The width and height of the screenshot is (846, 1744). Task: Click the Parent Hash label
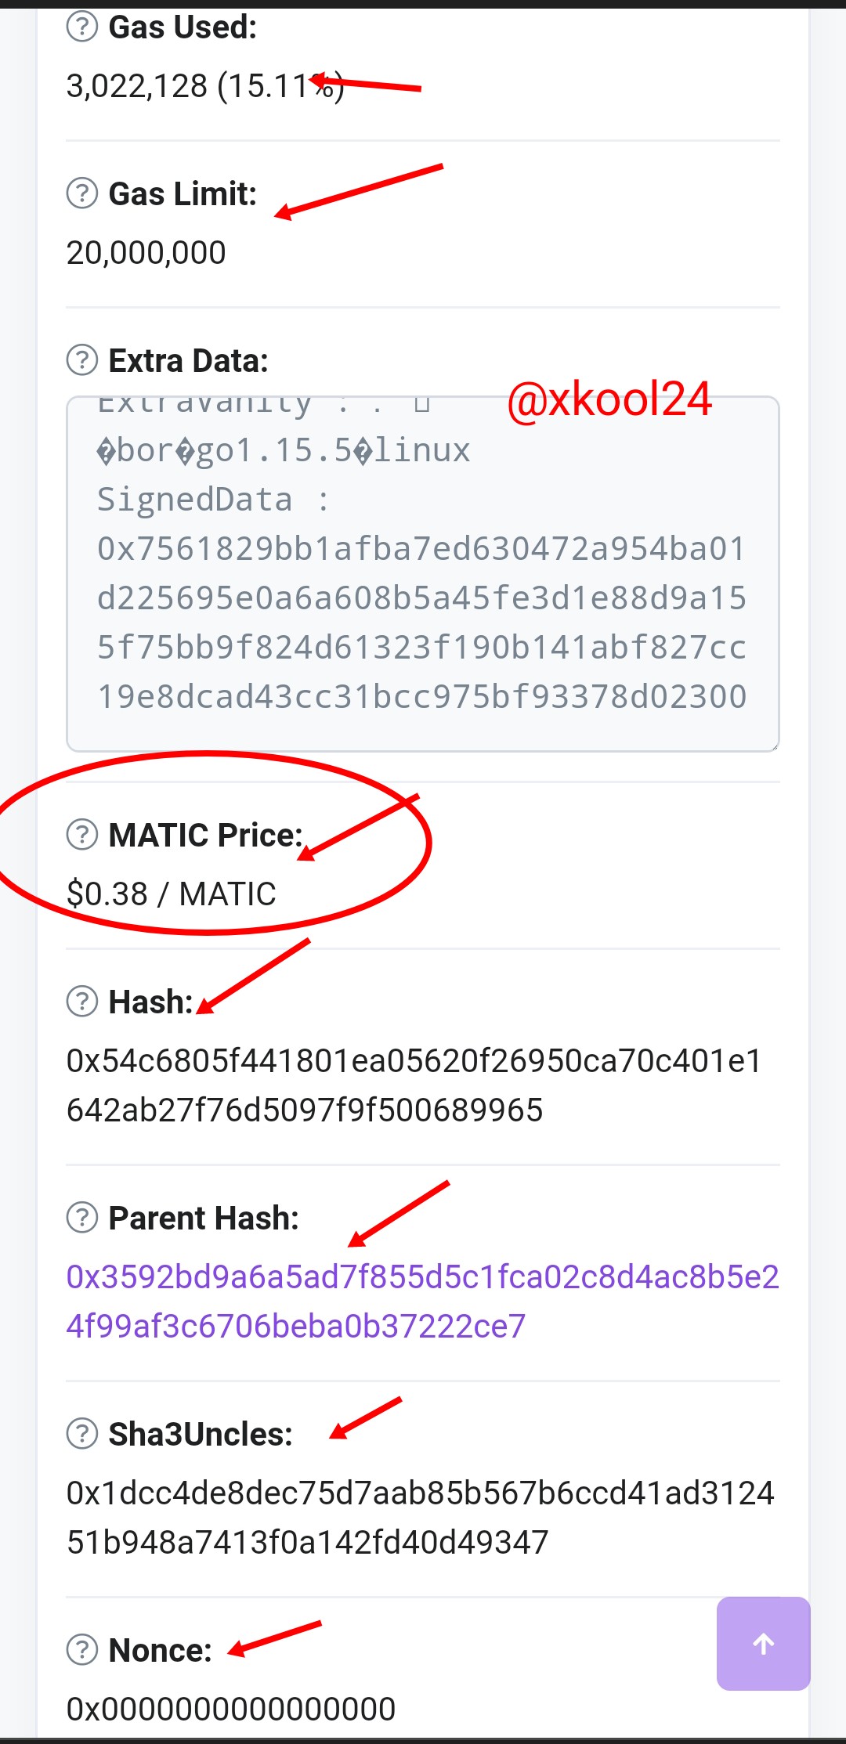click(204, 1218)
